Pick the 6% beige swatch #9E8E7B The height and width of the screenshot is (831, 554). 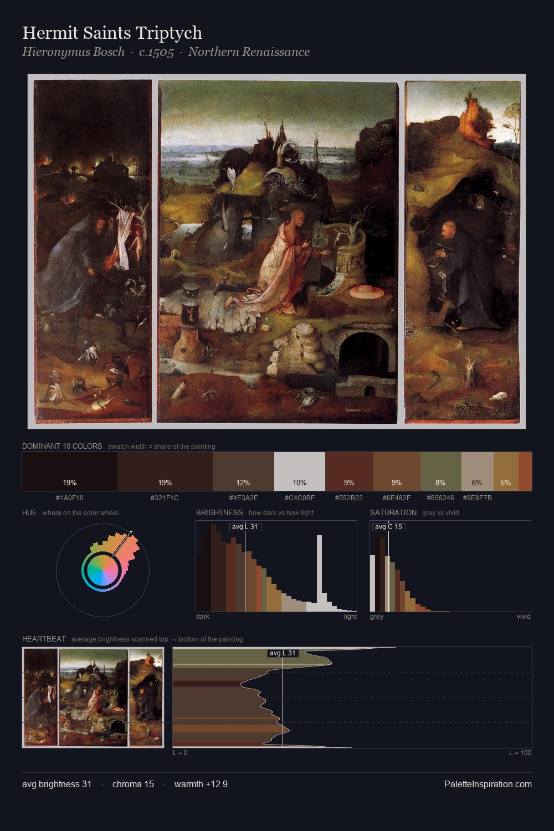click(477, 471)
